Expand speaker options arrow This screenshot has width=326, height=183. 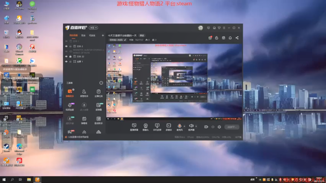pos(196,126)
